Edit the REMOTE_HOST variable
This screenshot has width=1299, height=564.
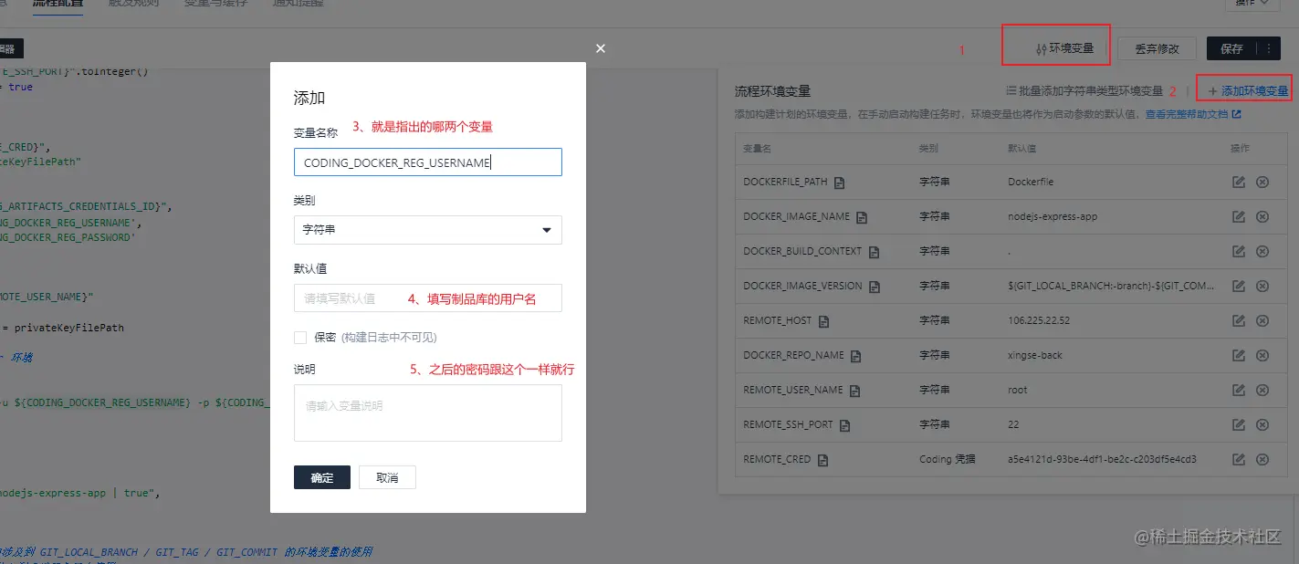(x=1239, y=321)
